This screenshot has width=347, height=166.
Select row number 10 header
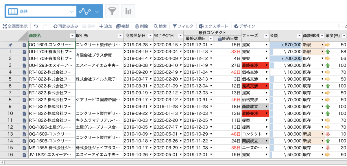point(10,113)
